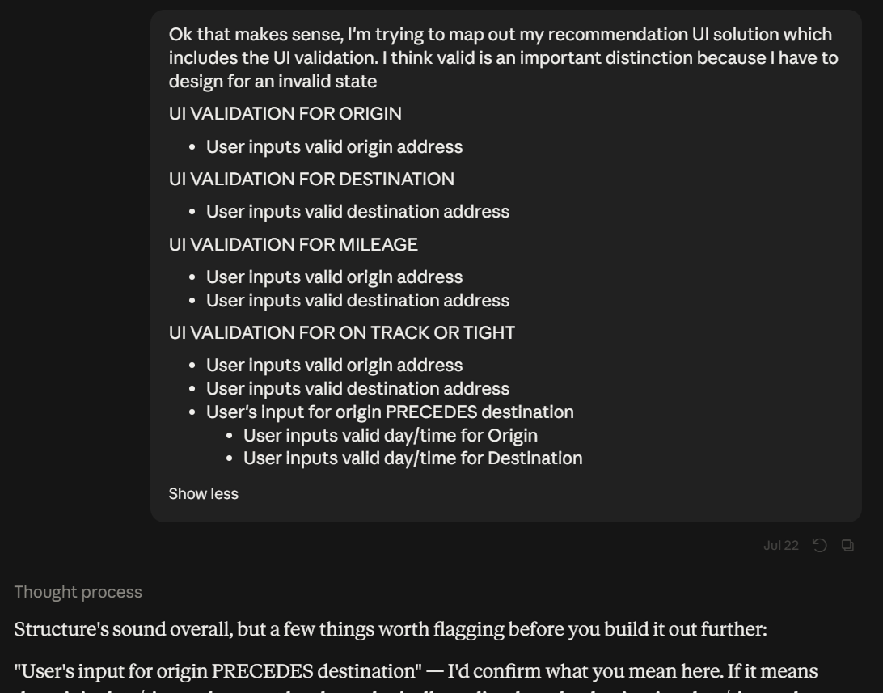The width and height of the screenshot is (883, 693).
Task: Click the origin address bullet under MILEAGE heading
Action: point(334,277)
